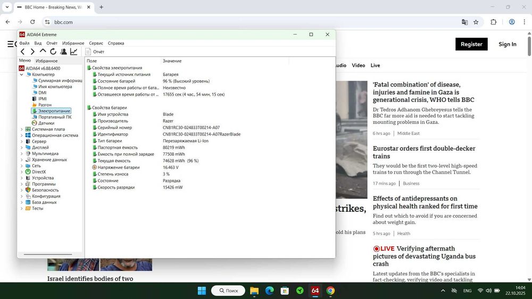532x299 pixels.
Task: Select the Напряжение батареи row
Action: [135, 167]
